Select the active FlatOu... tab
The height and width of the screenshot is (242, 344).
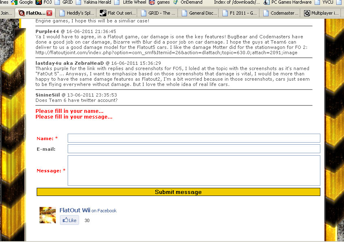pyautogui.click(x=35, y=13)
